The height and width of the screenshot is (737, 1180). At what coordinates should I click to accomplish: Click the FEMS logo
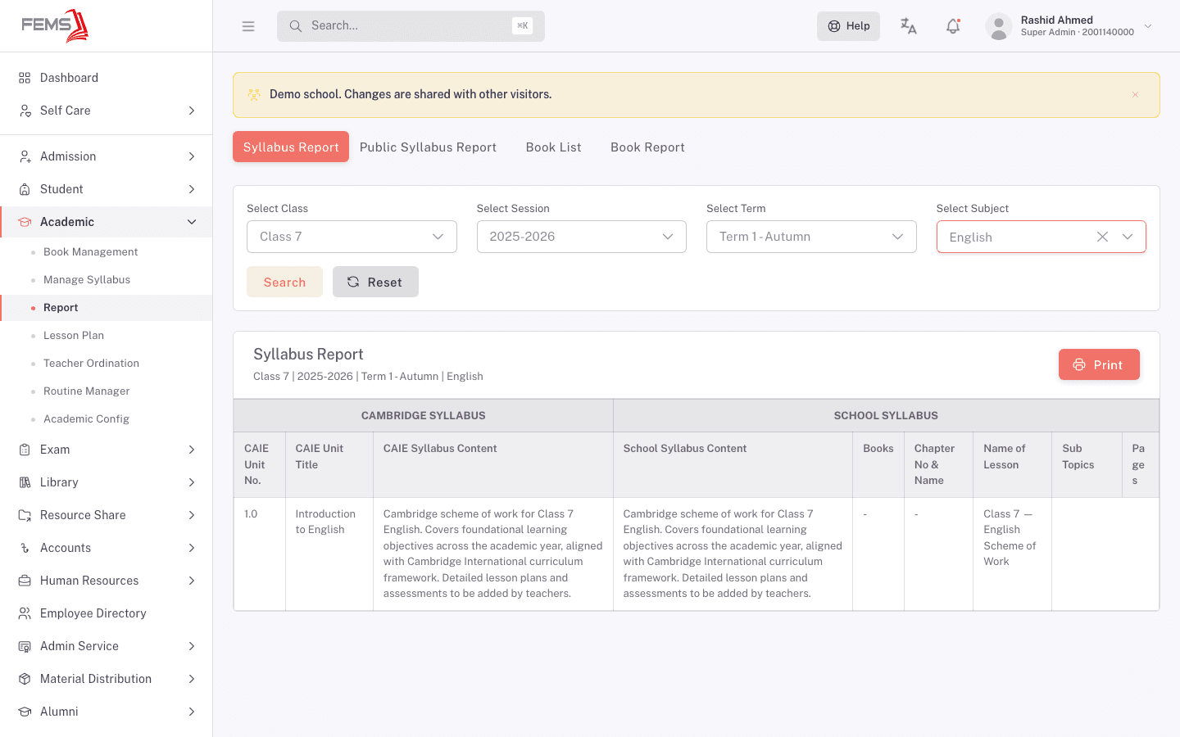55,25
